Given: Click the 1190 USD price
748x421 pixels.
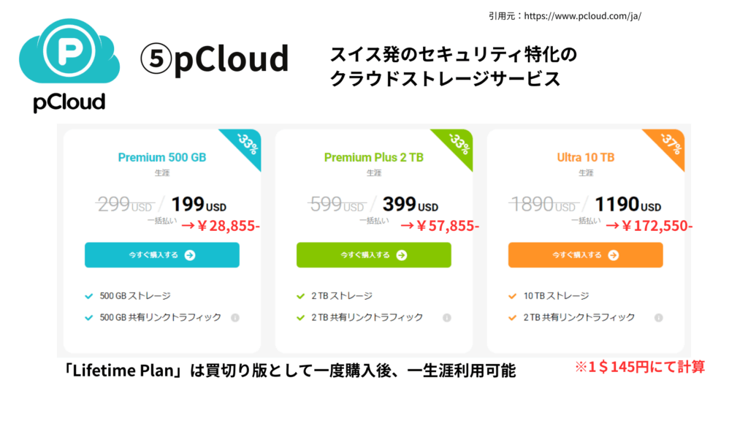Looking at the screenshot, I should coord(627,205).
